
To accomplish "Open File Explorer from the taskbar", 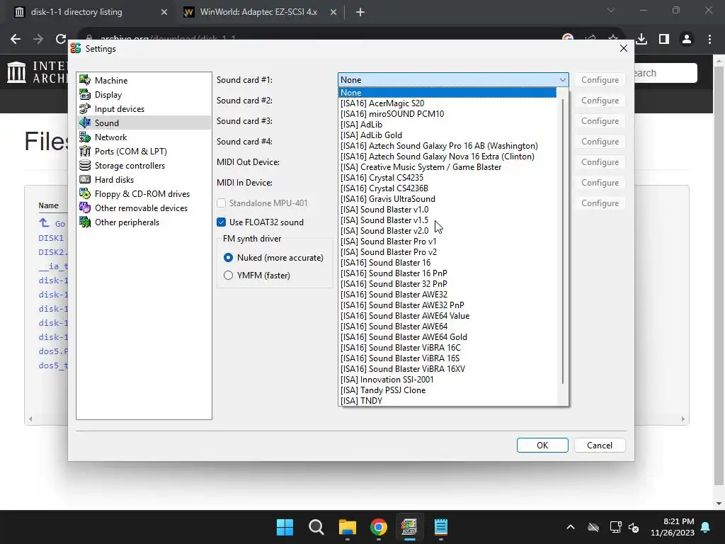I will point(347,527).
